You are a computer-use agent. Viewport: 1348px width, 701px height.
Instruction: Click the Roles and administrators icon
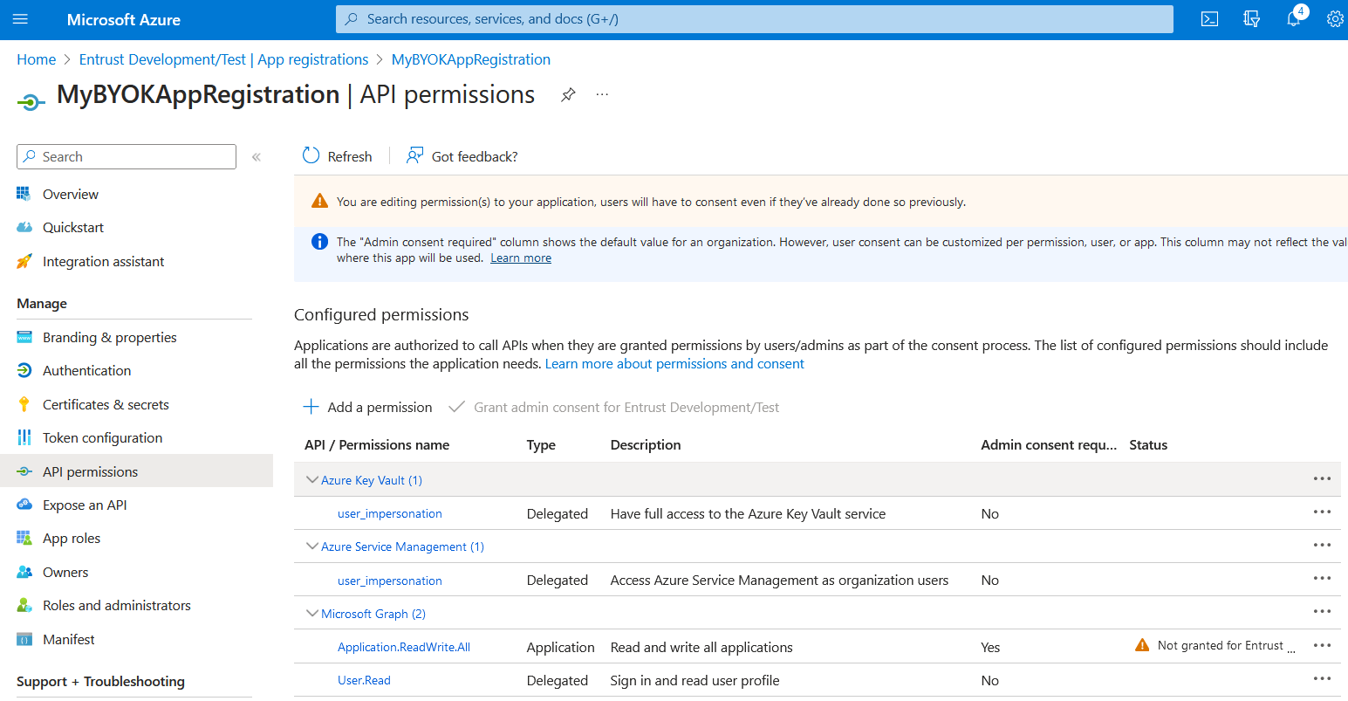(x=24, y=605)
